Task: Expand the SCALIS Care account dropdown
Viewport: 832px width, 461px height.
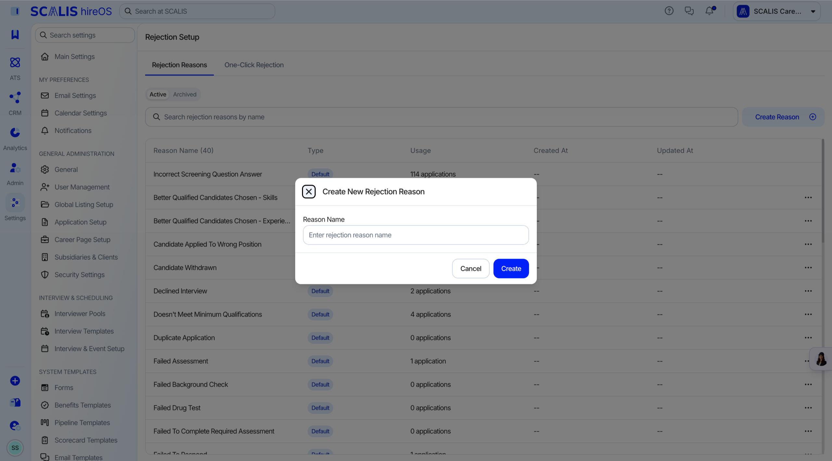Action: 777,11
